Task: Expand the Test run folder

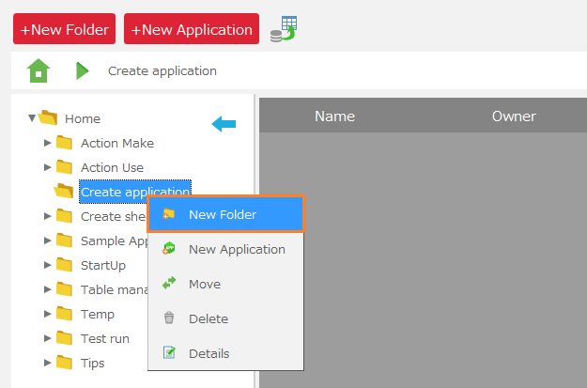Action: (x=48, y=338)
